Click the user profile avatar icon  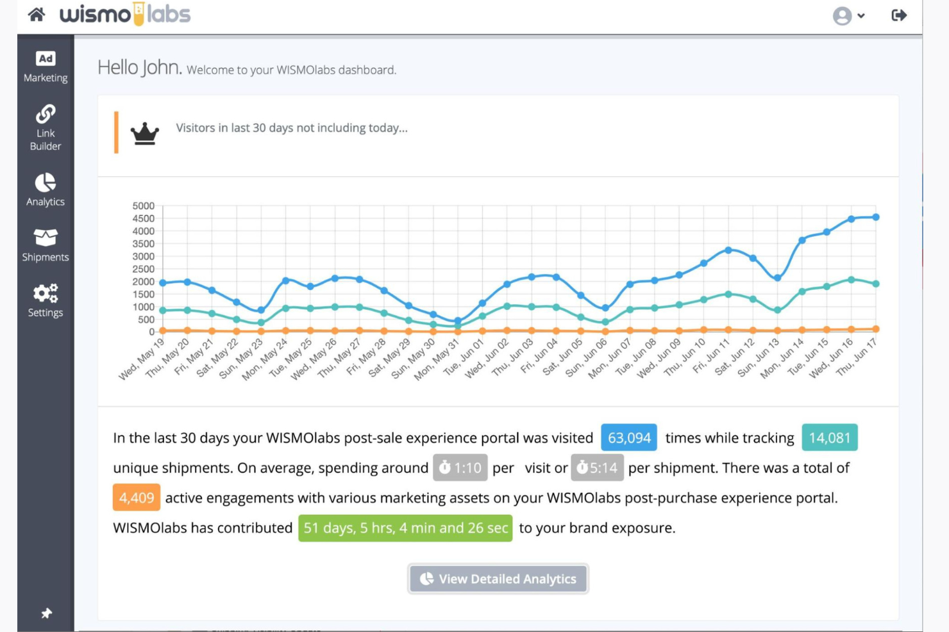pyautogui.click(x=842, y=15)
